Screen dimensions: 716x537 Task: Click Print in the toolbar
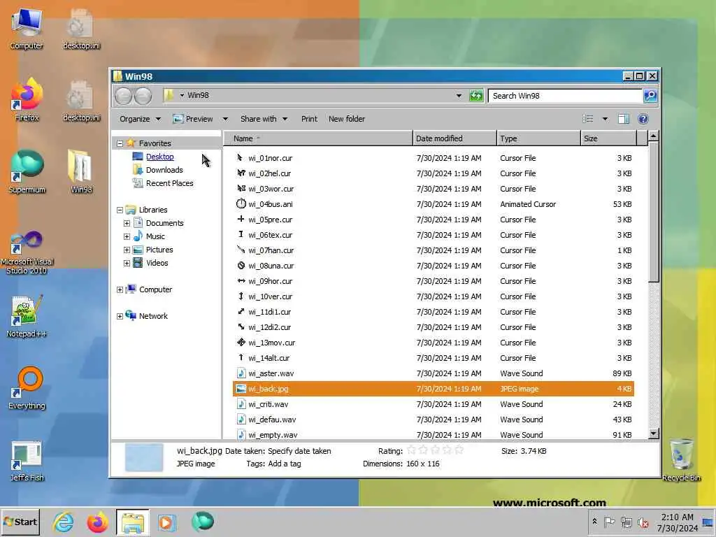coord(309,119)
